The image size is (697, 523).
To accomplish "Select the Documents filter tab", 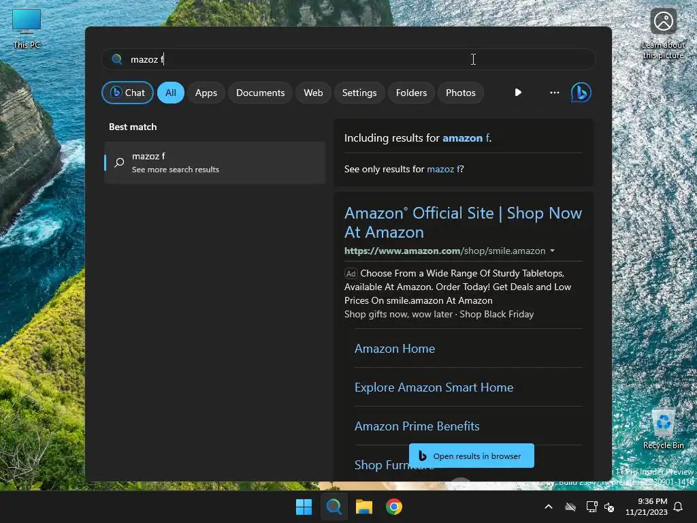I will pyautogui.click(x=260, y=93).
